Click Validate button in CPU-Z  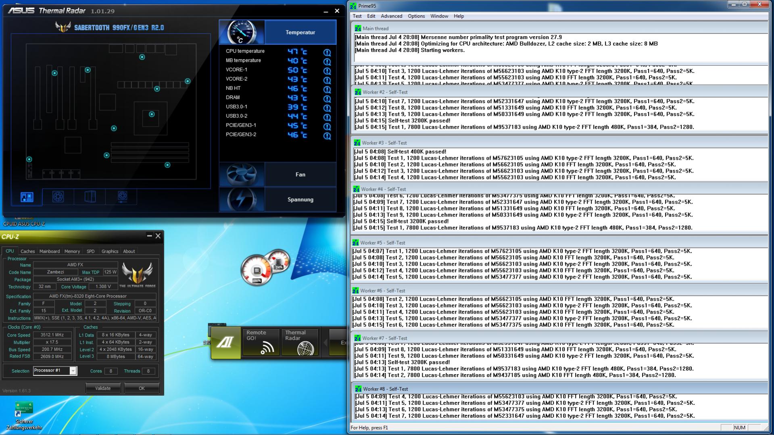[103, 388]
